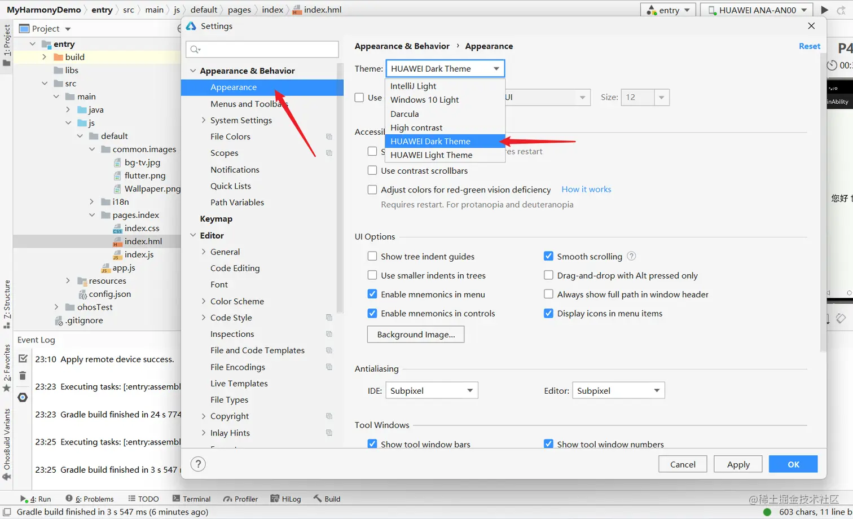
Task: Enable Drag-and-drop with Alt pressed only
Action: 548,275
